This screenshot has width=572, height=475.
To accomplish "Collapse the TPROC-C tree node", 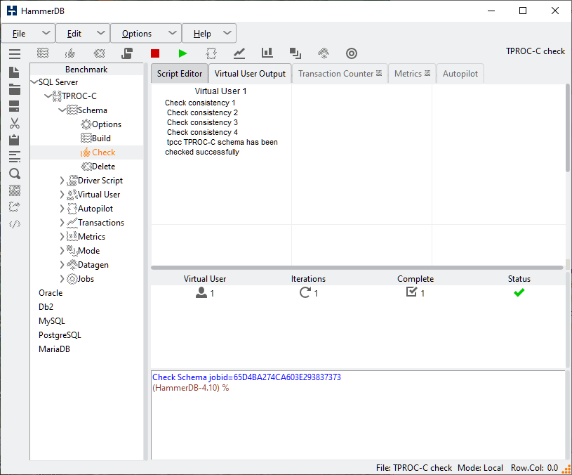I will [48, 96].
